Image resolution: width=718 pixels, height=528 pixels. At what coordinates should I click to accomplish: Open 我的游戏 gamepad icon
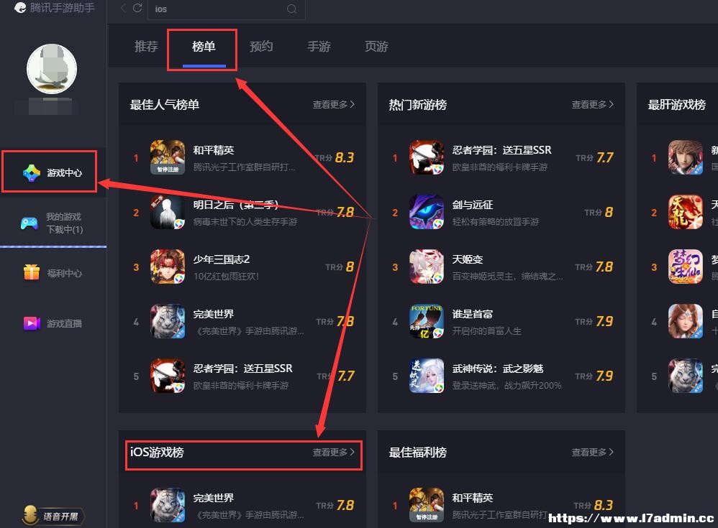pos(29,223)
